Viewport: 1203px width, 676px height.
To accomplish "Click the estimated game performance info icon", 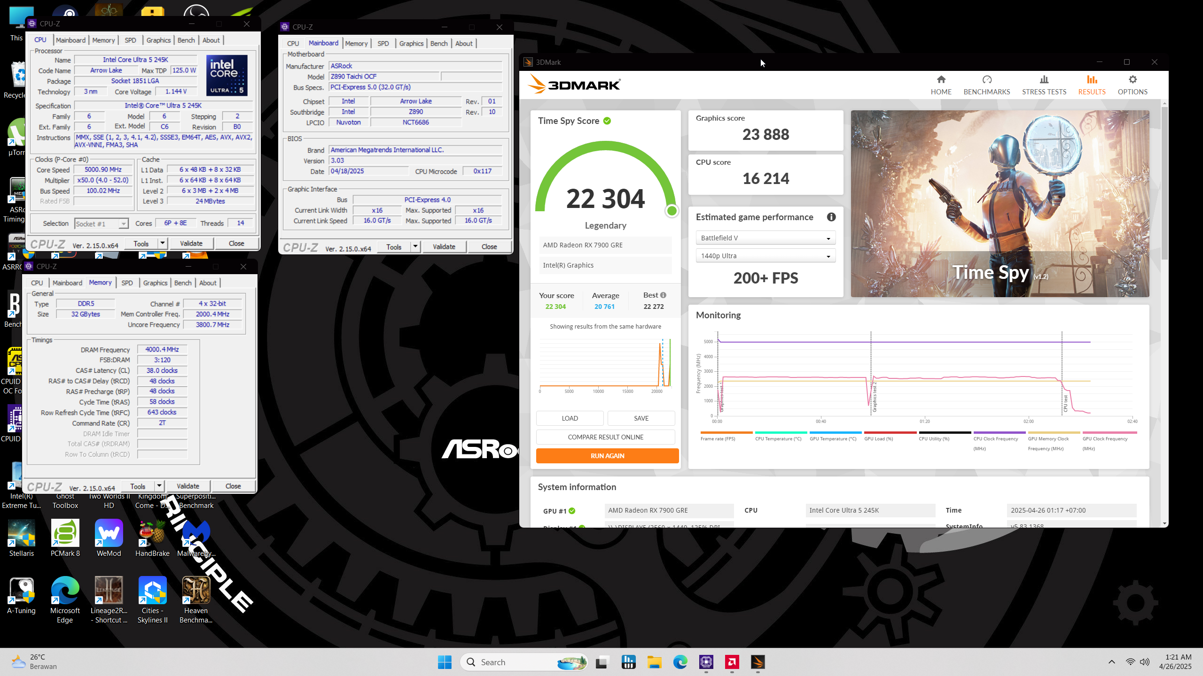I will [x=831, y=217].
